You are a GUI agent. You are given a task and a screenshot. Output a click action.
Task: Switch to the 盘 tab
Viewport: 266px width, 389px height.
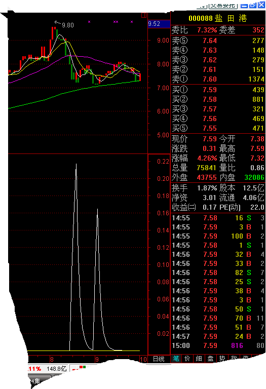[210, 359]
